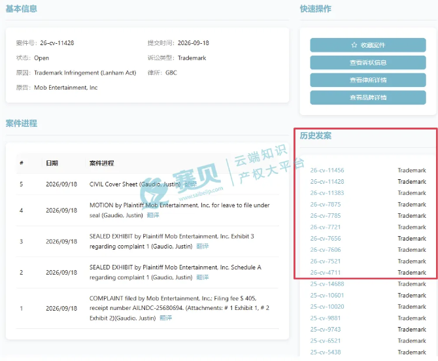Click the 案件进程 table column header
This screenshot has height=361, width=438.
(102, 163)
